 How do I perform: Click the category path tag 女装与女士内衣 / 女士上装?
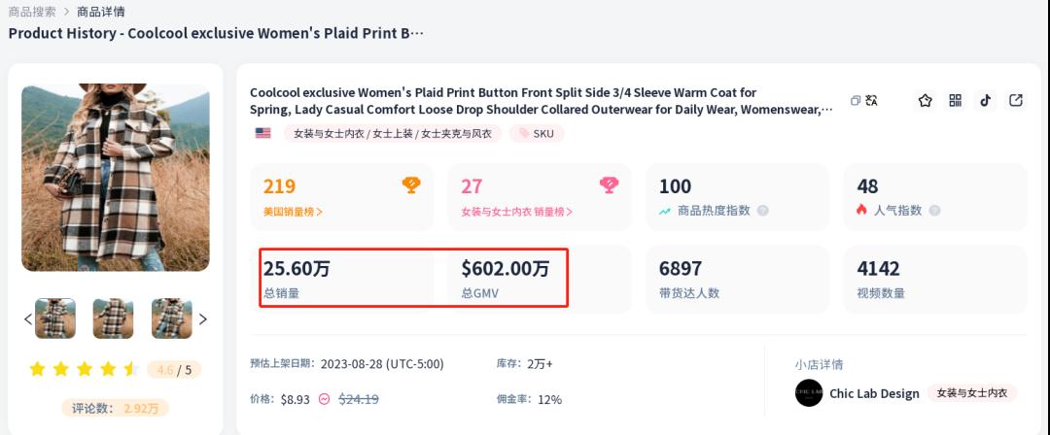[392, 133]
